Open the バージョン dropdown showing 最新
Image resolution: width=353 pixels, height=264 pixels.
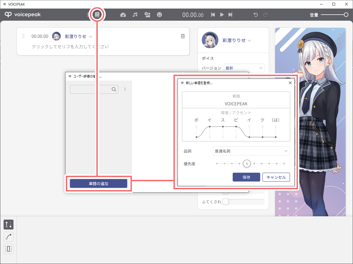[244, 68]
